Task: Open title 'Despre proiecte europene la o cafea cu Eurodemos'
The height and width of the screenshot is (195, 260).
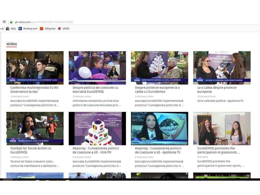Action: tap(157, 90)
